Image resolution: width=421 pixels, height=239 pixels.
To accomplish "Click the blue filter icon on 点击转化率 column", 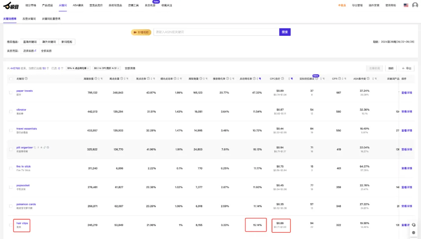I will click(260, 79).
